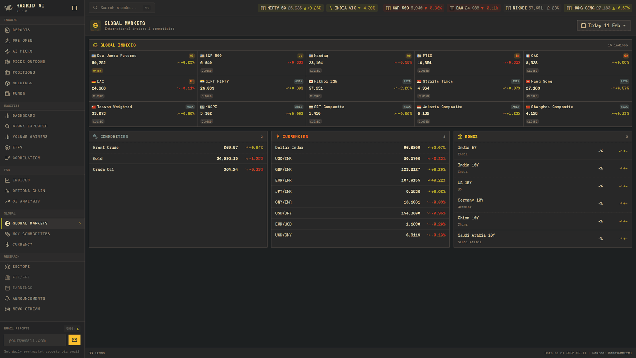Click the Picks Outcome target icon
Screen dimensions: 636x358
point(7,62)
